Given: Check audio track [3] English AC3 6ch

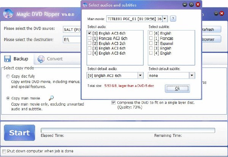Looking at the screenshot, I should click(89, 48).
